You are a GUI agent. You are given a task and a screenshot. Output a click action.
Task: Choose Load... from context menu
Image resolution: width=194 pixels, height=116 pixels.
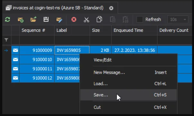coord(128,84)
